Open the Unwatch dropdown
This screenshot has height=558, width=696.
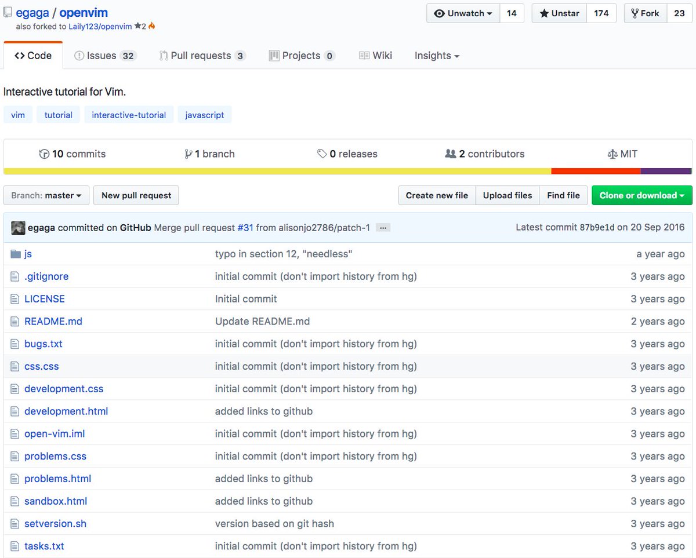click(463, 13)
